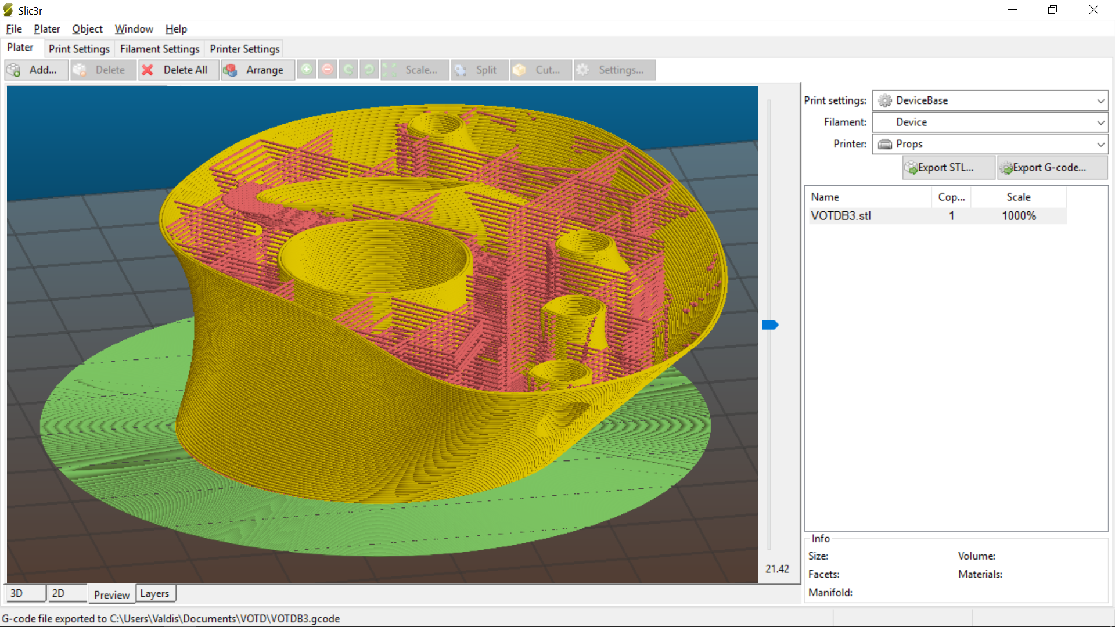This screenshot has height=627, width=1115.
Task: Expand the Filament Device dropdown
Action: tap(990, 122)
